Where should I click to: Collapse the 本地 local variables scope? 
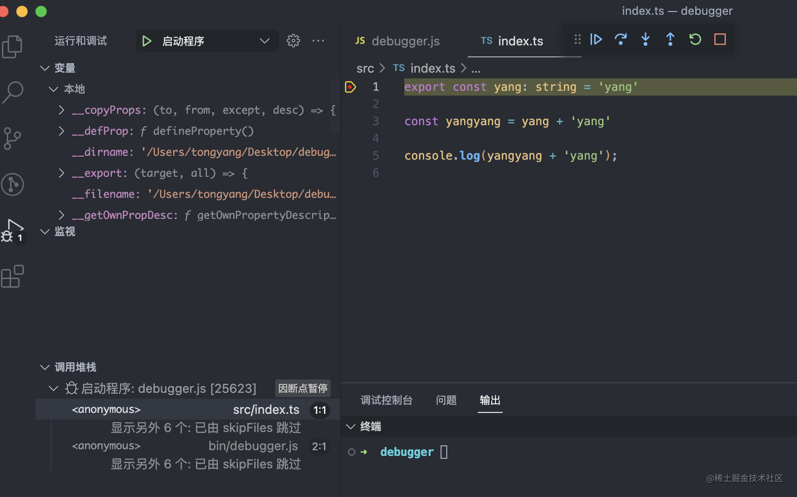click(x=54, y=89)
